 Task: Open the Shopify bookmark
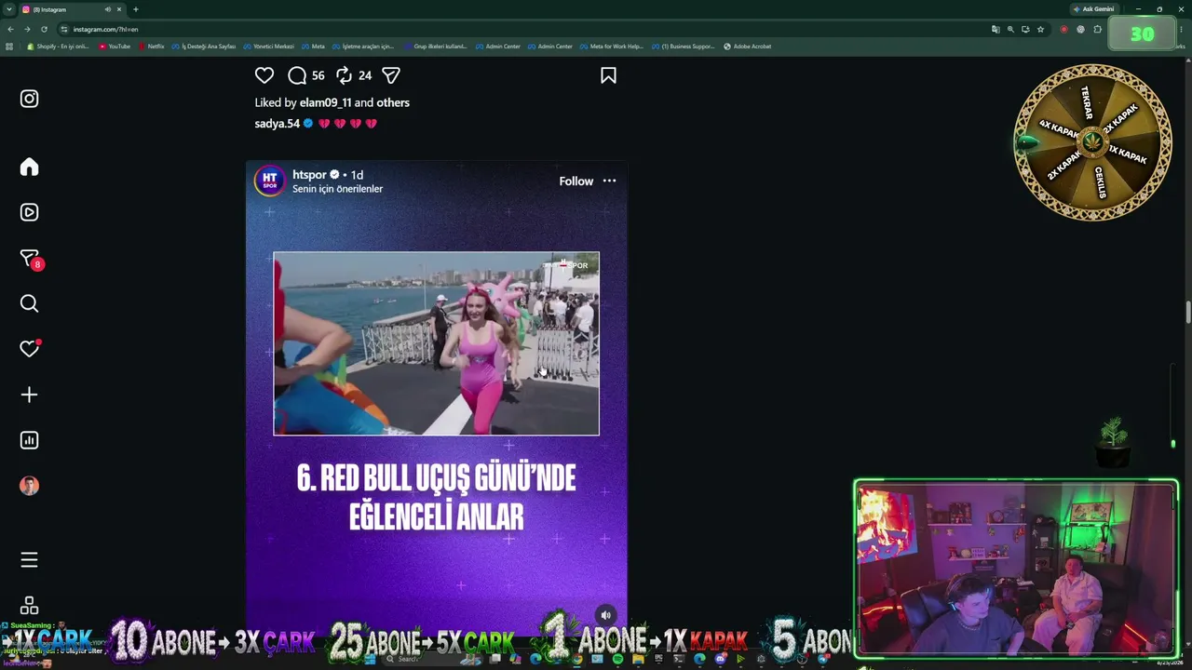59,47
